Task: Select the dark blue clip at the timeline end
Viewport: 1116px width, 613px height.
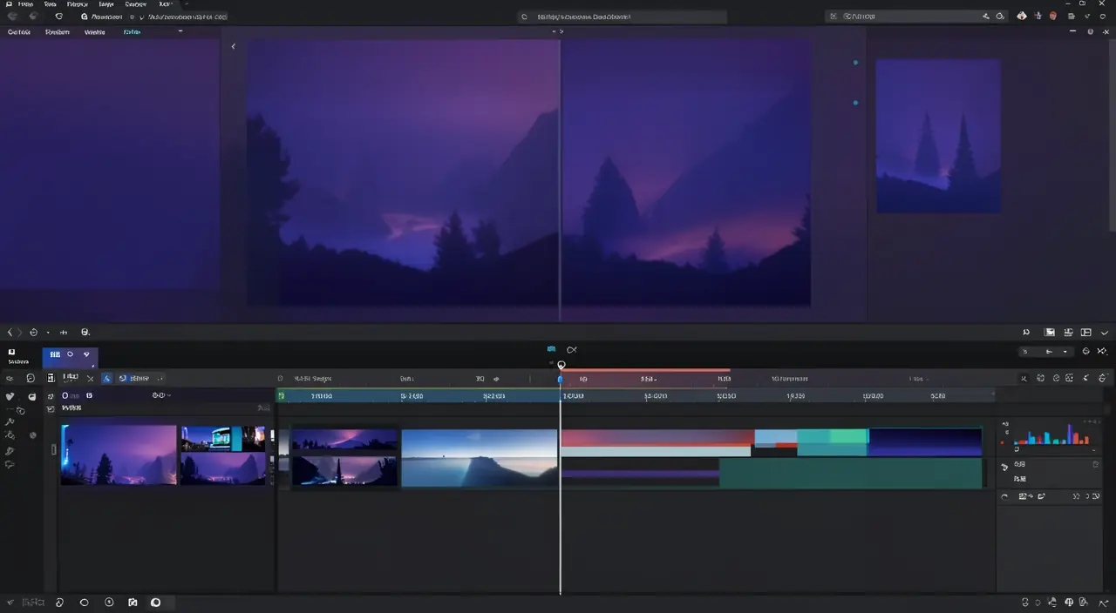Action: click(x=925, y=441)
